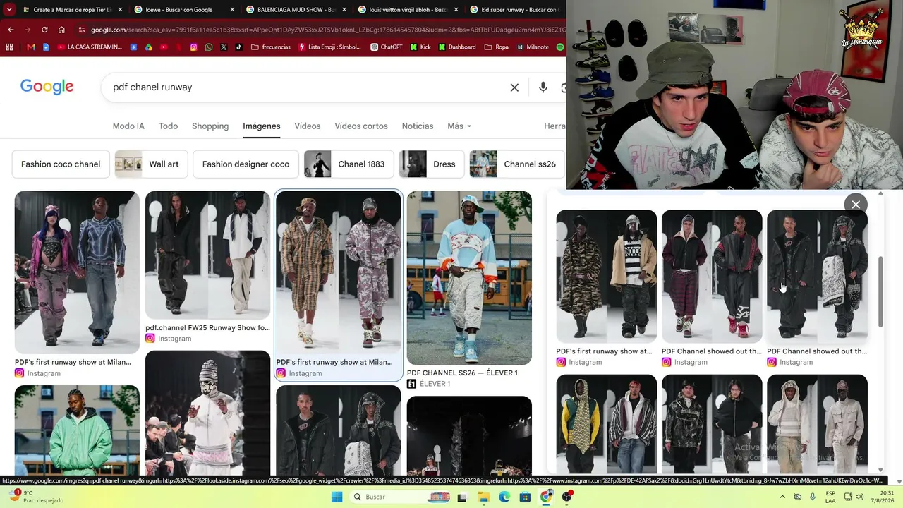
Task: Switch to the kid super runway tab
Action: click(515, 10)
